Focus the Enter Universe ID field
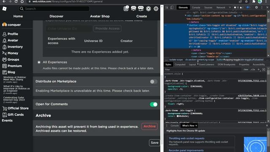The width and height of the screenshot is (270, 152). [x=69, y=29]
